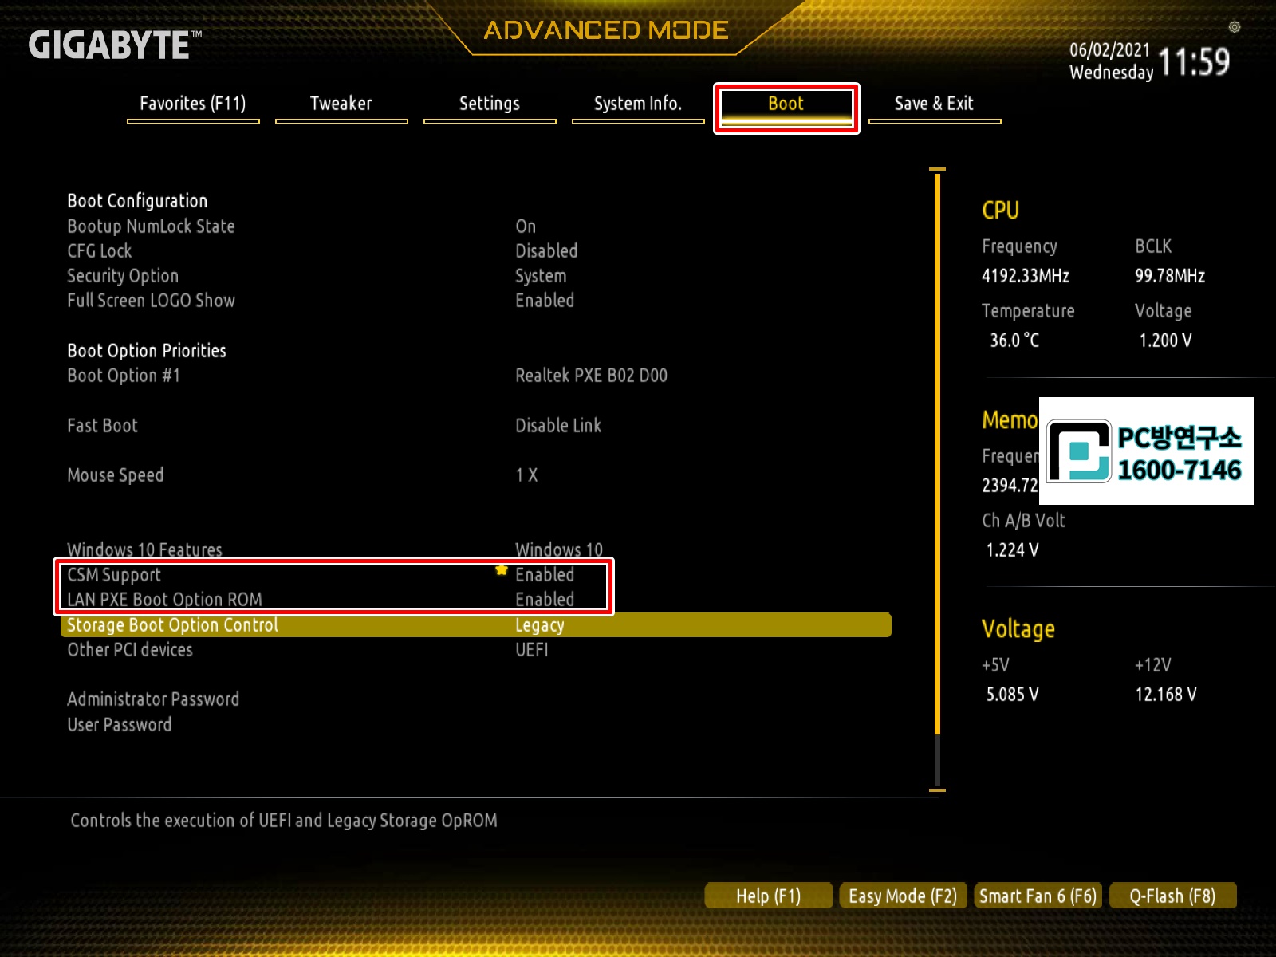The image size is (1276, 957).
Task: Select the Fast Boot label
Action: (102, 426)
